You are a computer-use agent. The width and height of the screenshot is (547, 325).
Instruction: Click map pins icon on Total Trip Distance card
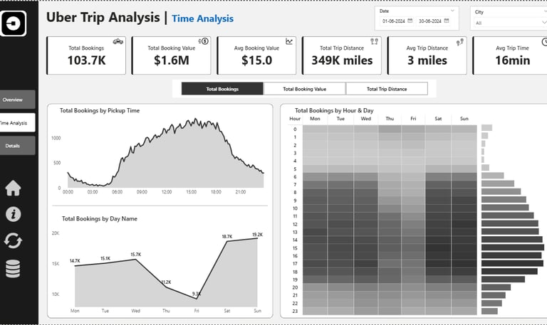point(375,41)
